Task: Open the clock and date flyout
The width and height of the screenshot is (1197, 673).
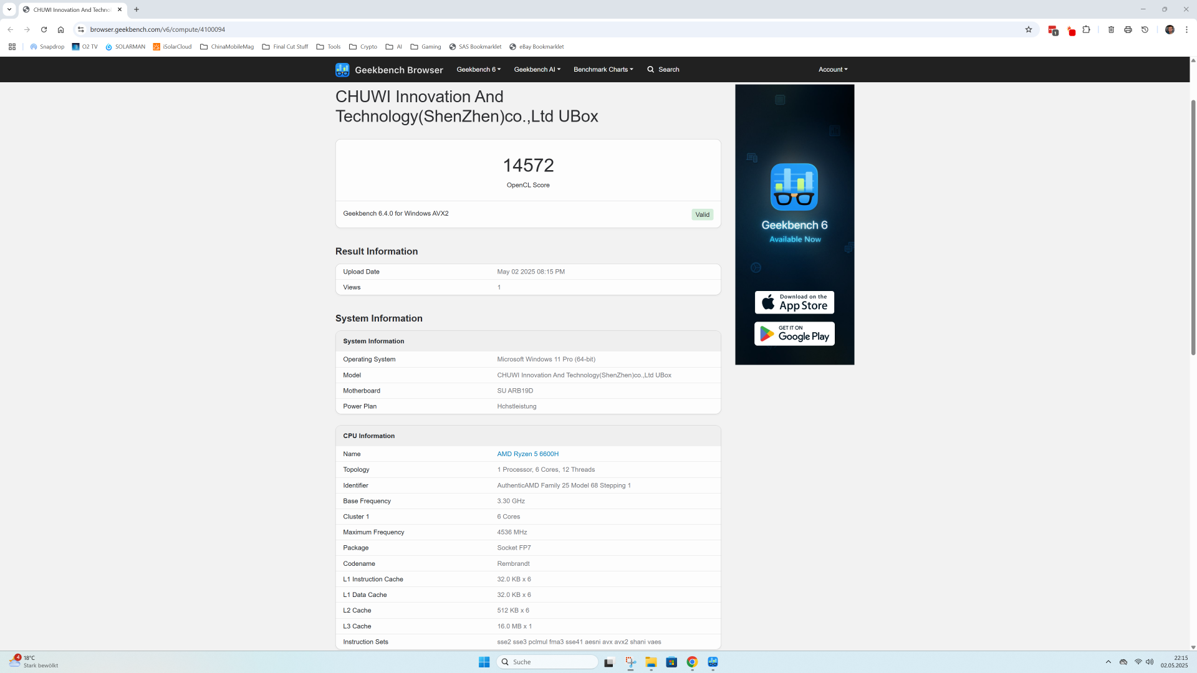Action: click(1175, 662)
